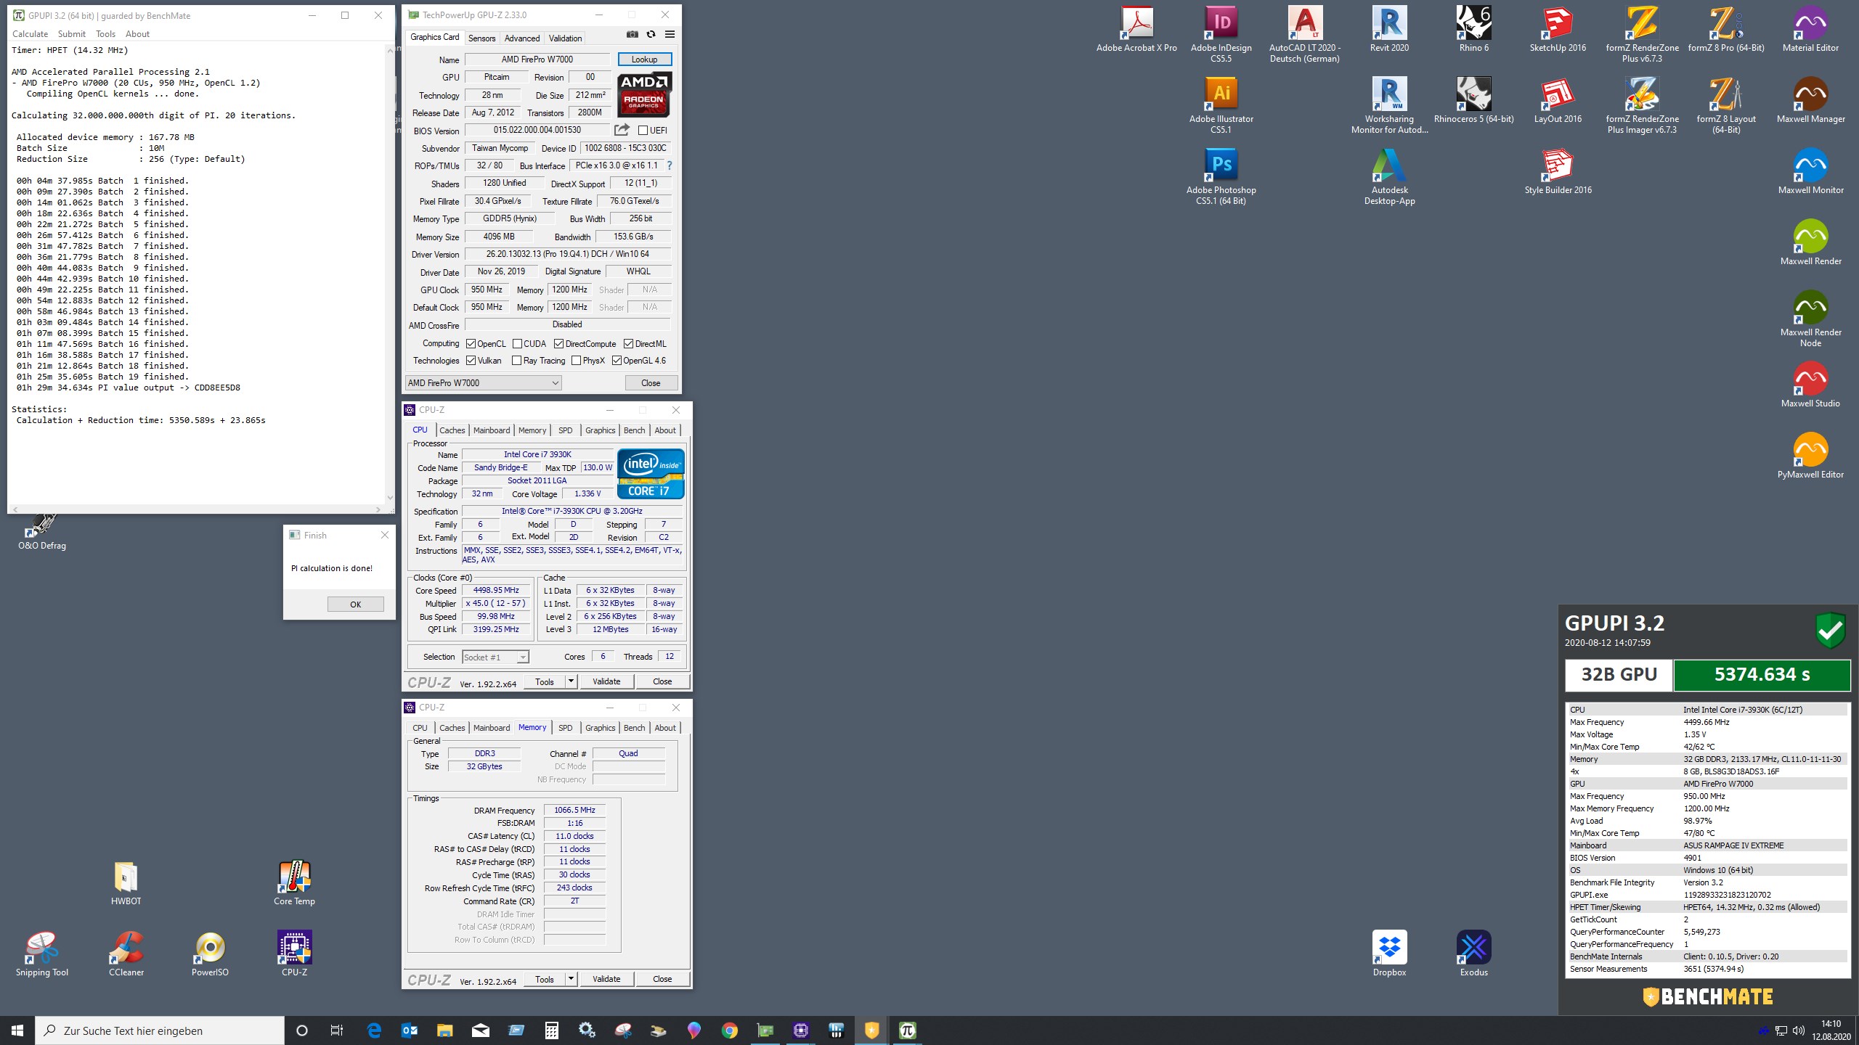Click Lookup button in GPU-Z
This screenshot has width=1859, height=1045.
point(644,60)
